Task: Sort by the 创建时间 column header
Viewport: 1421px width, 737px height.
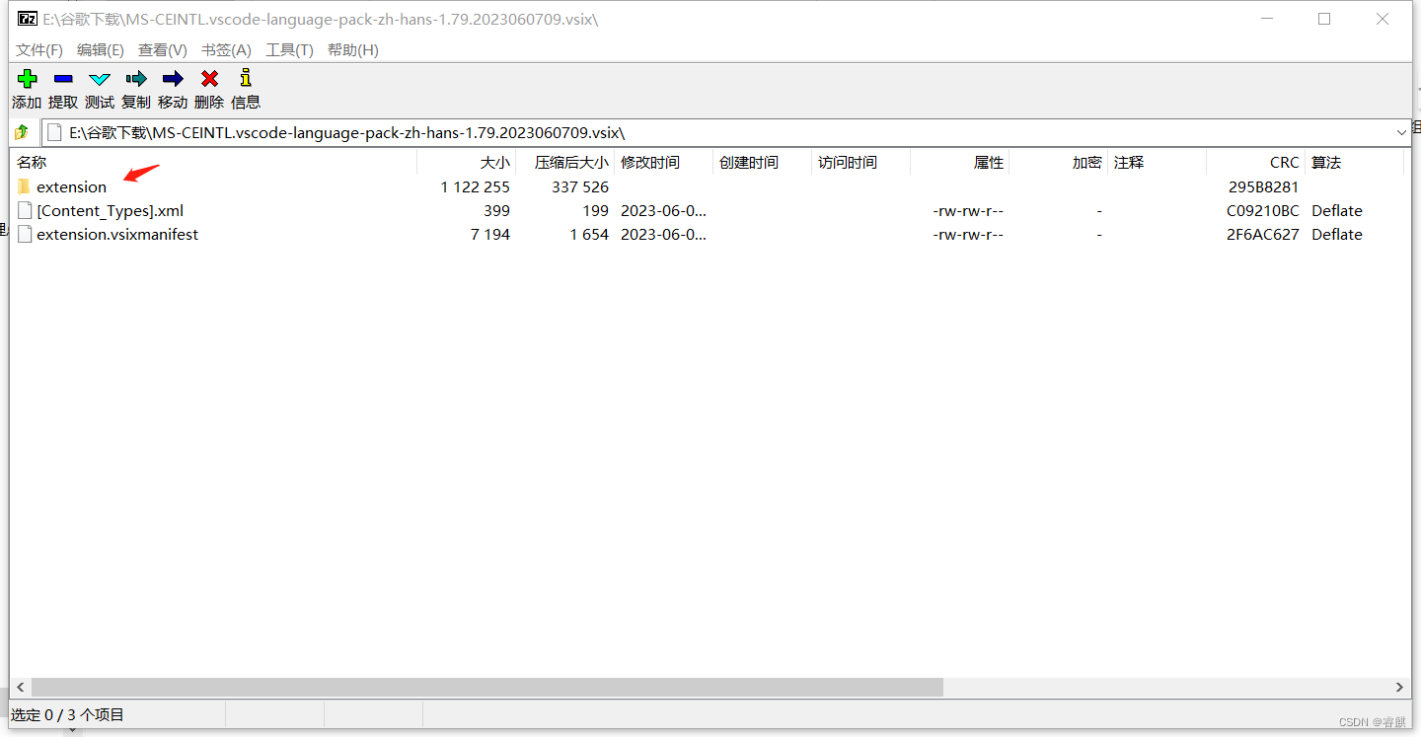Action: pos(762,163)
